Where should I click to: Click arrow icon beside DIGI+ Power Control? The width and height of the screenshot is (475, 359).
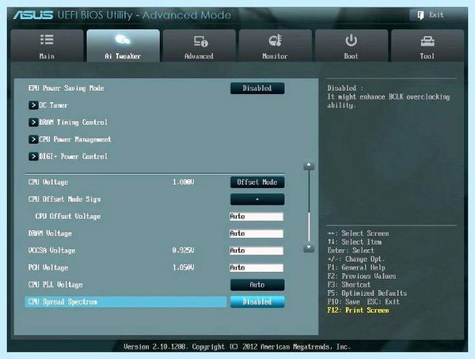pyautogui.click(x=33, y=157)
